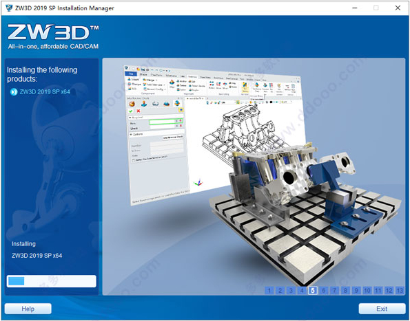Jump to slide 10
Viewport: 410px width, 321px height.
[367, 291]
